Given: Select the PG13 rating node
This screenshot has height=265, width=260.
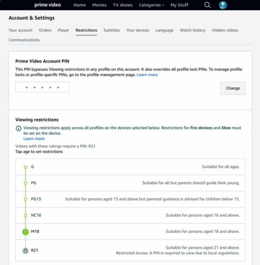Looking at the screenshot, I should 26,199.
